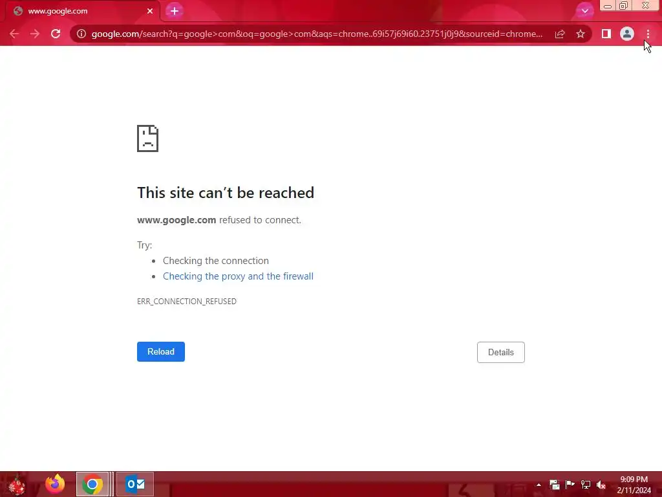Minimize the Chrome window
Image resolution: width=662 pixels, height=497 pixels.
pyautogui.click(x=608, y=6)
